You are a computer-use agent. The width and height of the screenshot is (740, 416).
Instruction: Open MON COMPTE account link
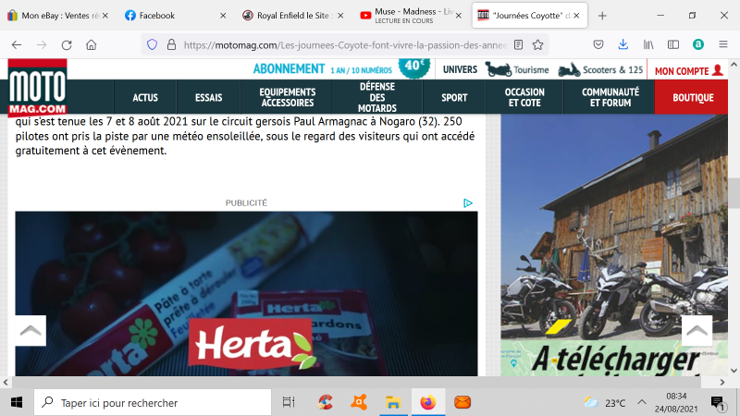pyautogui.click(x=689, y=71)
